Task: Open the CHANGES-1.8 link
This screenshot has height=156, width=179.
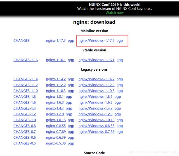Action: (25, 97)
